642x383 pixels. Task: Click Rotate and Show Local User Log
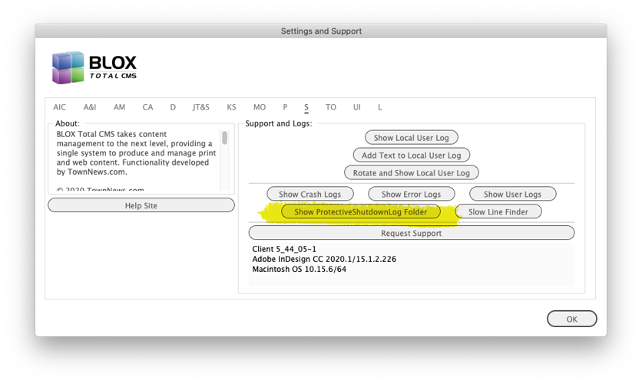click(412, 172)
